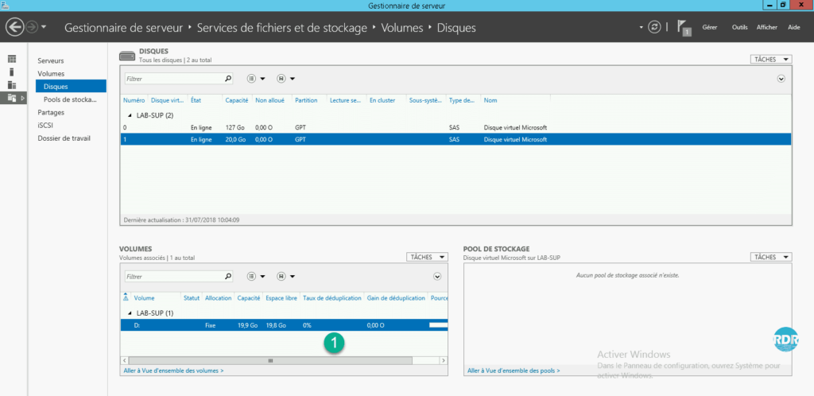Click the Filtrer field in Volumes panel
The height and width of the screenshot is (396, 814).
174,277
